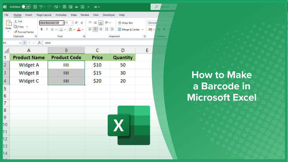Click the Insert Function fx icon
The image size is (288, 162).
39,43
